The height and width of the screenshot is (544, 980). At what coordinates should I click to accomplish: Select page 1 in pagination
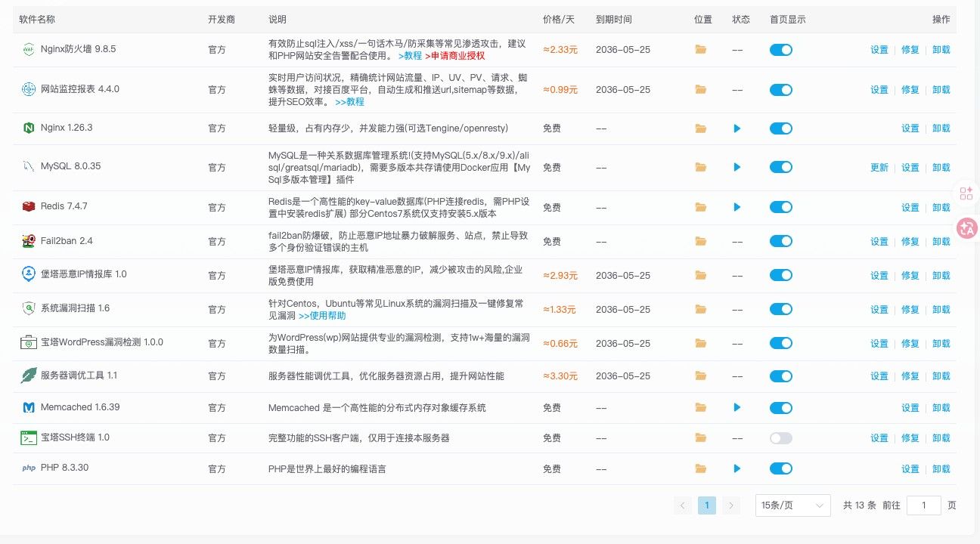[707, 505]
